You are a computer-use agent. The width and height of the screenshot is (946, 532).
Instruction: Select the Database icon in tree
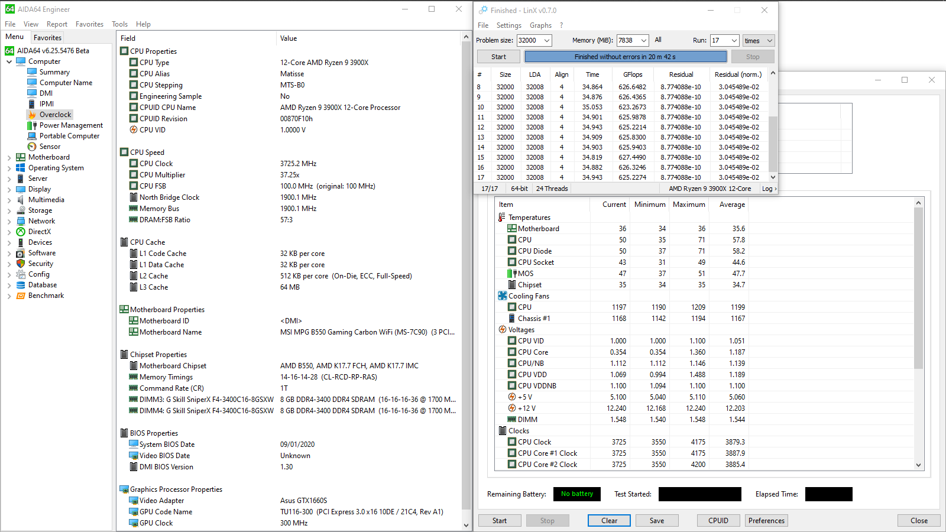coord(21,285)
